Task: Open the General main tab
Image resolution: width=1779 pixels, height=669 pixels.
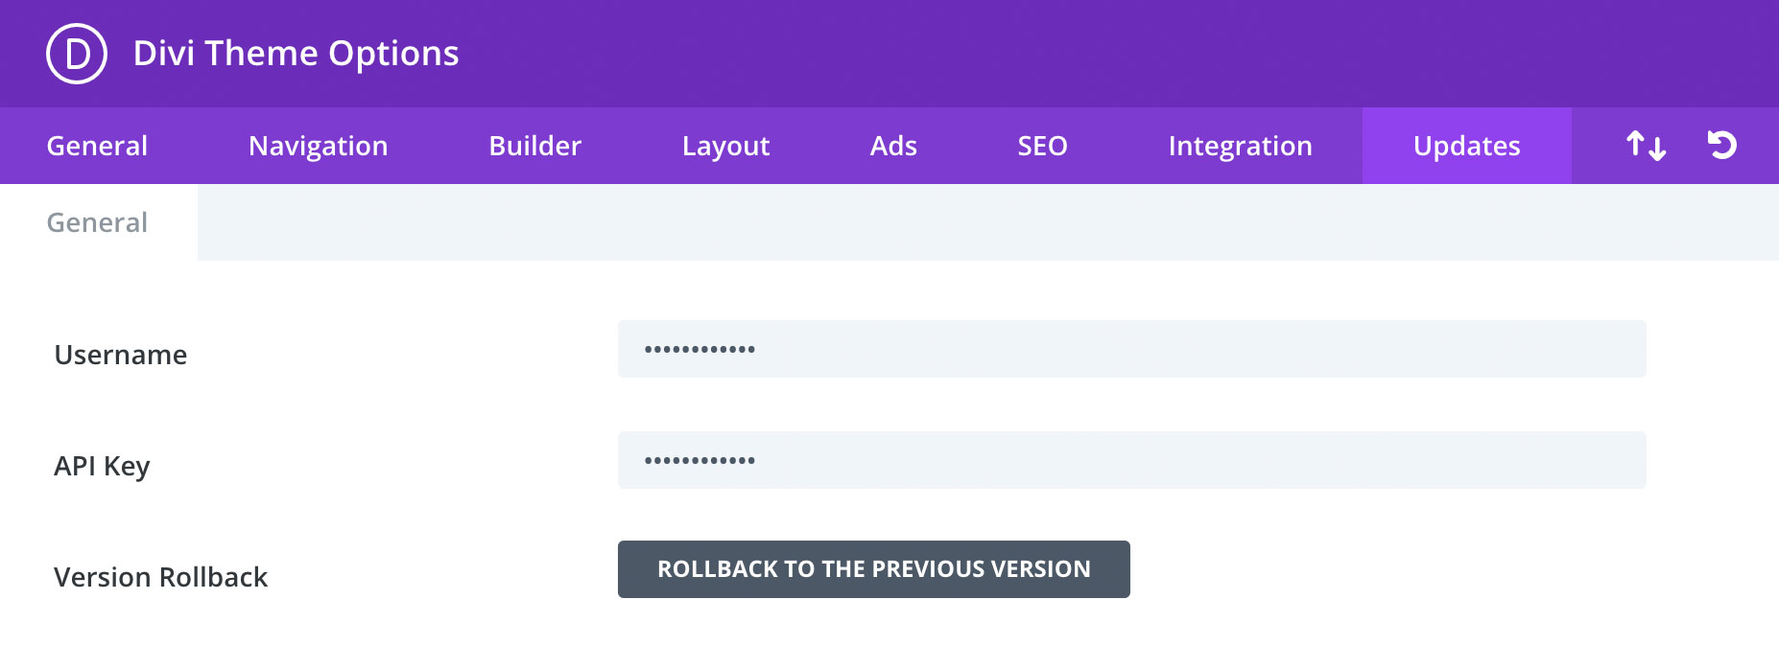Action: [97, 146]
